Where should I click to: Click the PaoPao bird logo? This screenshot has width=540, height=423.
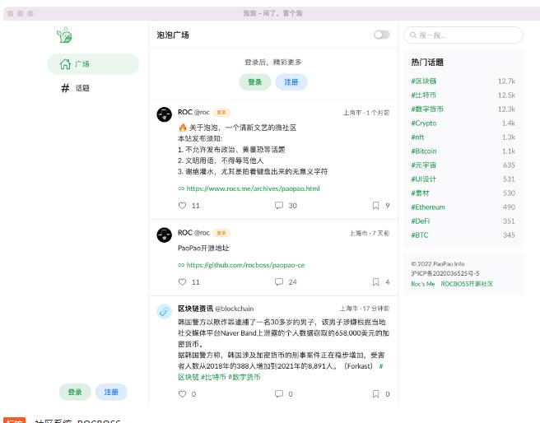(x=64, y=35)
